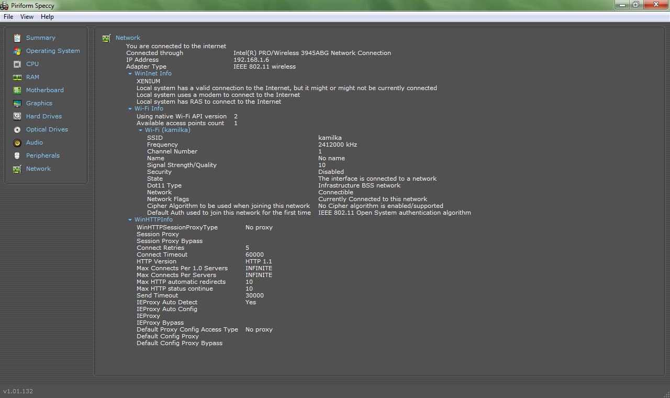Open the Graphics section
The height and width of the screenshot is (398, 670).
[39, 103]
